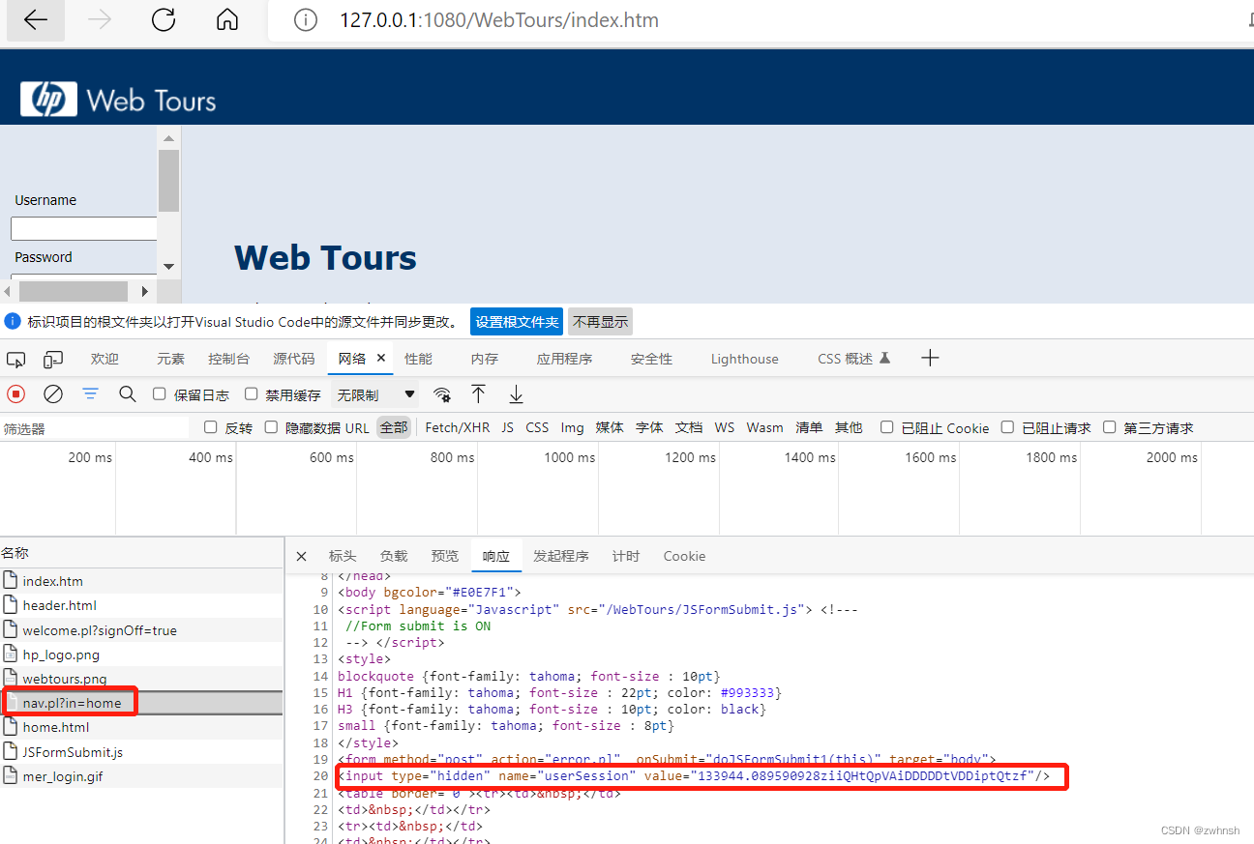The image size is (1254, 844).
Task: Check the 第三方请求 checkbox
Action: click(1110, 426)
